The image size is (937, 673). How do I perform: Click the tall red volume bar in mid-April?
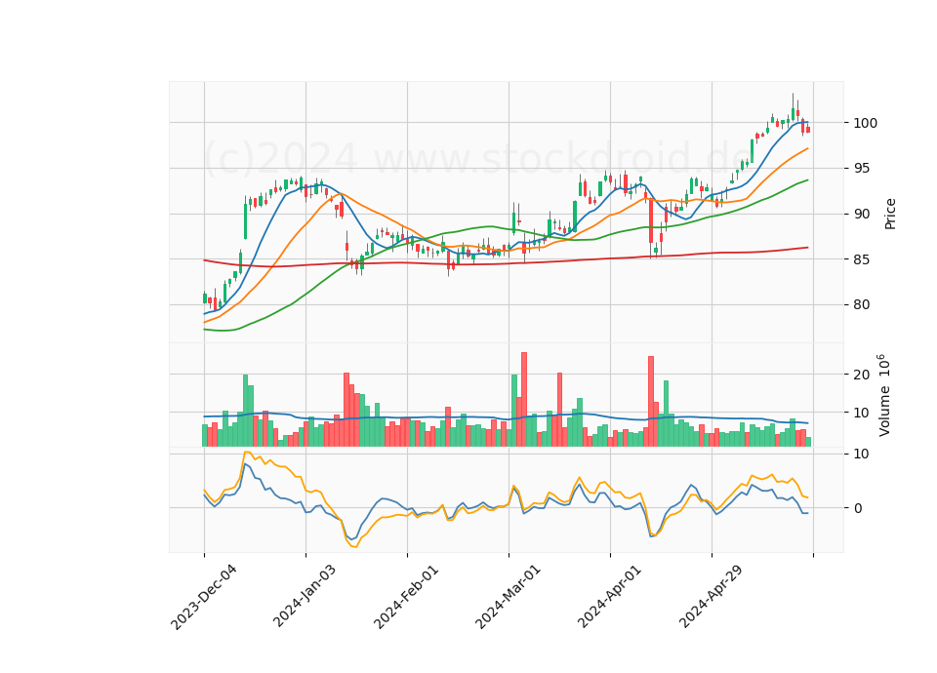tap(651, 401)
